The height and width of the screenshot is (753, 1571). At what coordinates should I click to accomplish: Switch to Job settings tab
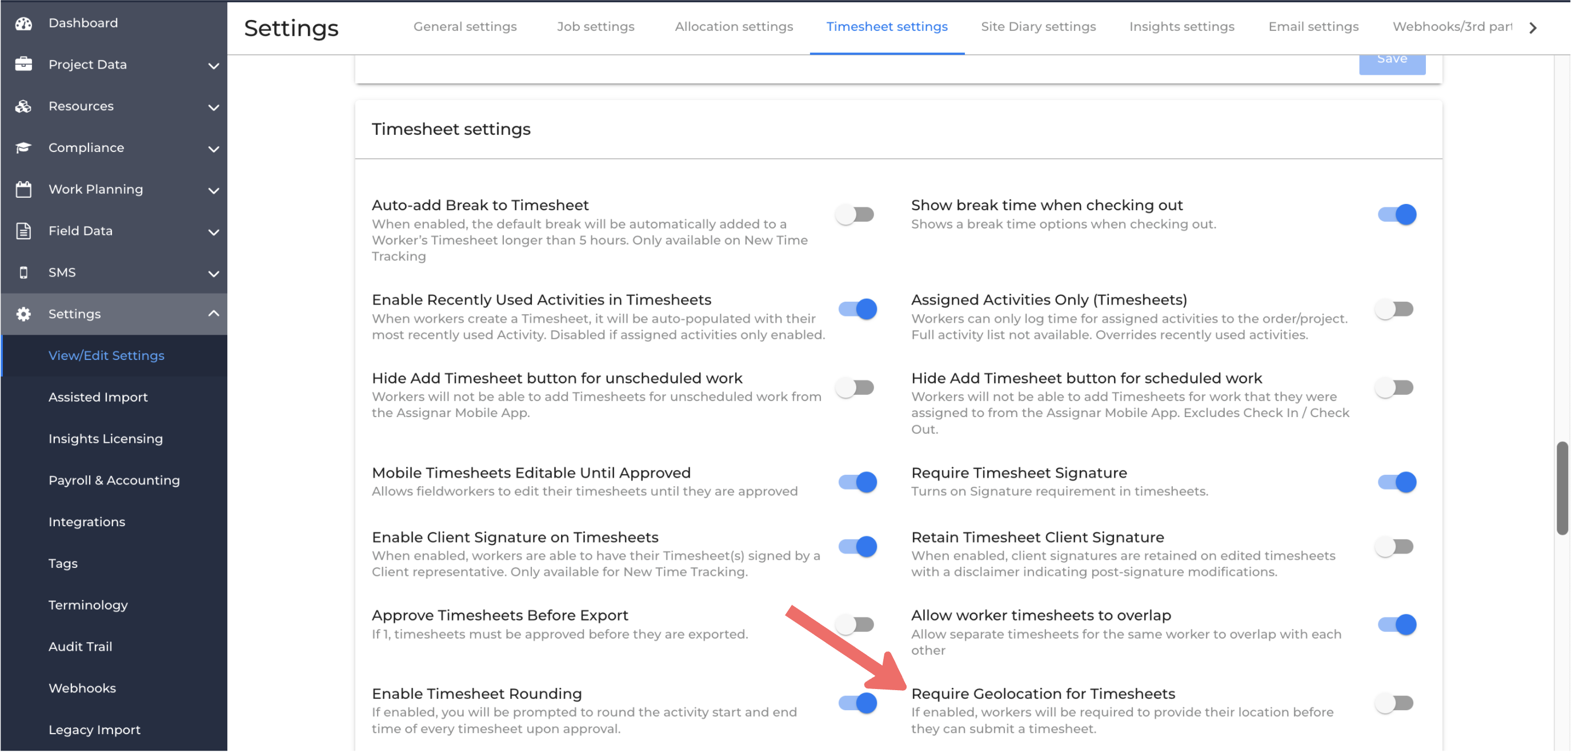pyautogui.click(x=595, y=27)
